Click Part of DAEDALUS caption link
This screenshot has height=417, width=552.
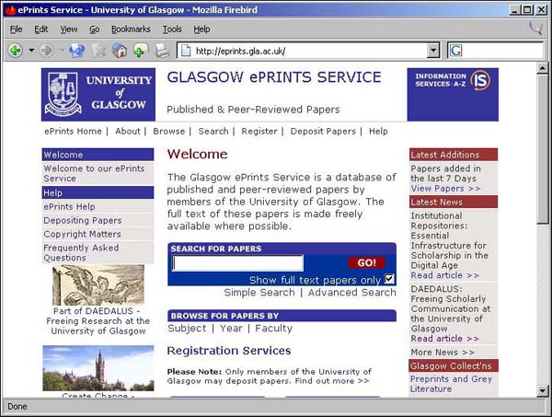point(98,321)
